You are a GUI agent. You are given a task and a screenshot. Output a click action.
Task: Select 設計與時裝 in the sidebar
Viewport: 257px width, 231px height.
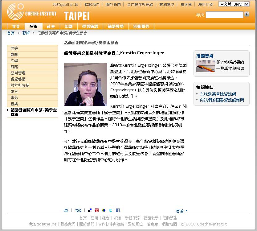pyautogui.click(x=32, y=85)
